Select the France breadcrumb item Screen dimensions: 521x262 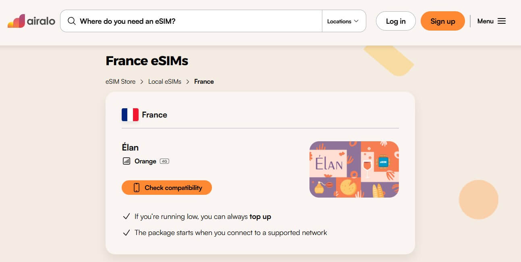204,81
